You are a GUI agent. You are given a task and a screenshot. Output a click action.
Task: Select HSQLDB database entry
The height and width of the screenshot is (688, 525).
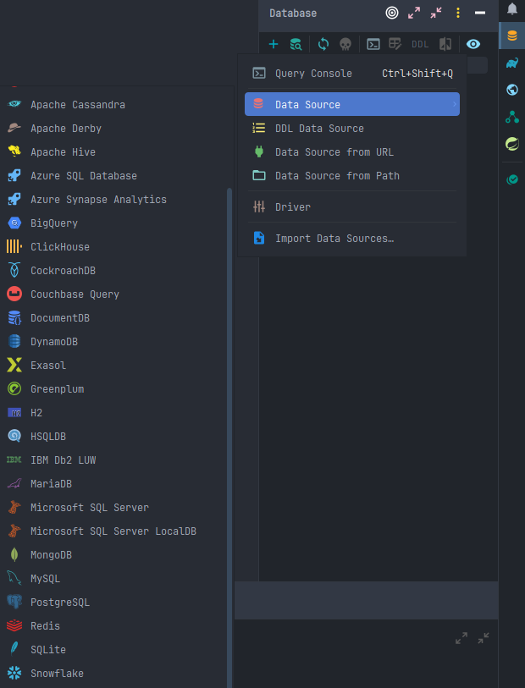[115, 436]
